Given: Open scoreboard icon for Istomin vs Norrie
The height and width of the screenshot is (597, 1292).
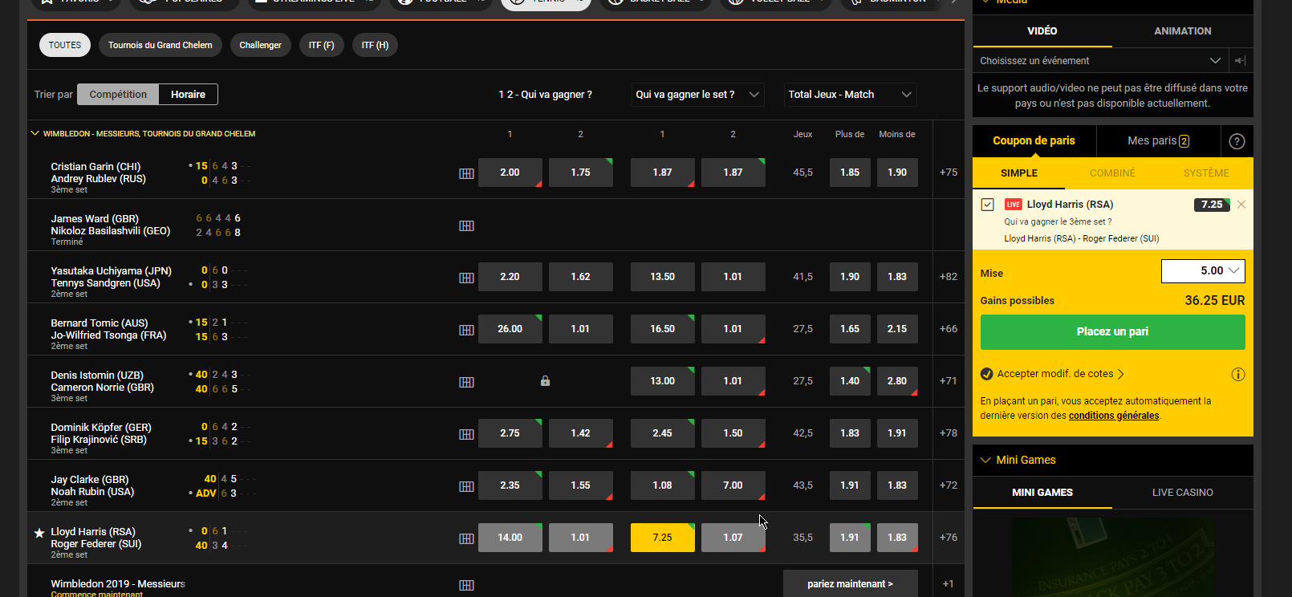Looking at the screenshot, I should tap(466, 382).
